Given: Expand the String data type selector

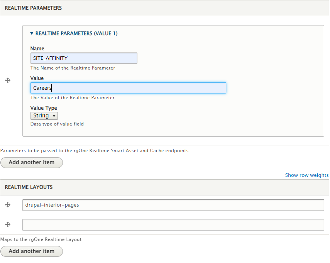Looking at the screenshot, I should coord(44,115).
